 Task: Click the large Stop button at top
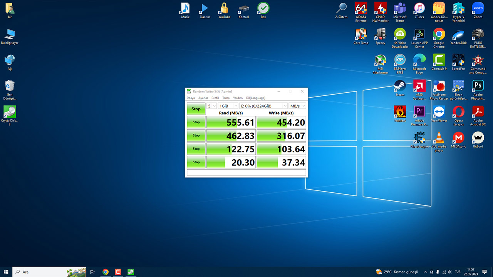[x=196, y=109]
